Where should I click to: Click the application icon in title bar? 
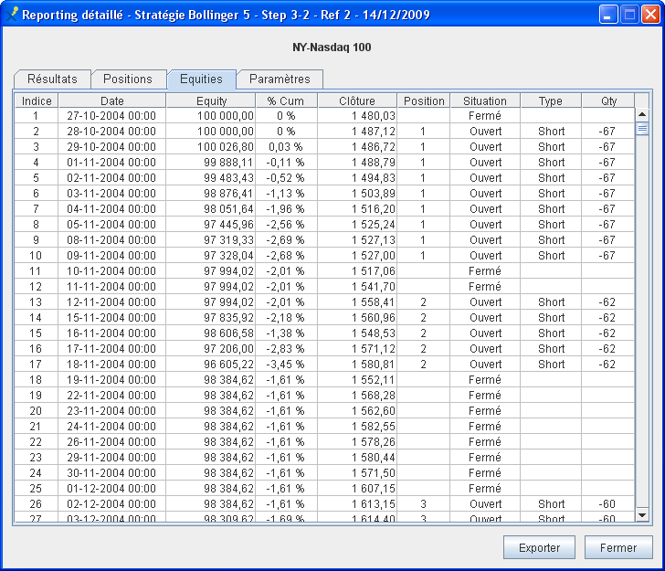pyautogui.click(x=12, y=15)
